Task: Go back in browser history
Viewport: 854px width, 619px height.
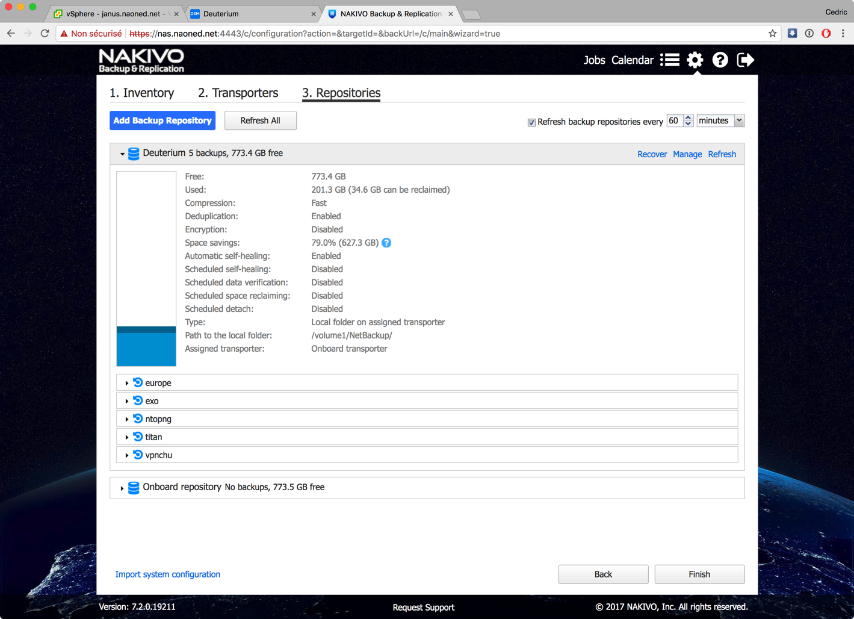Action: (11, 34)
